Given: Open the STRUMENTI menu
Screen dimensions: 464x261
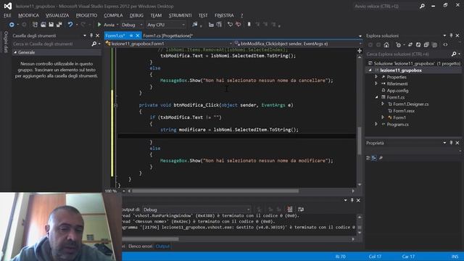Looking at the screenshot, I should (180, 15).
